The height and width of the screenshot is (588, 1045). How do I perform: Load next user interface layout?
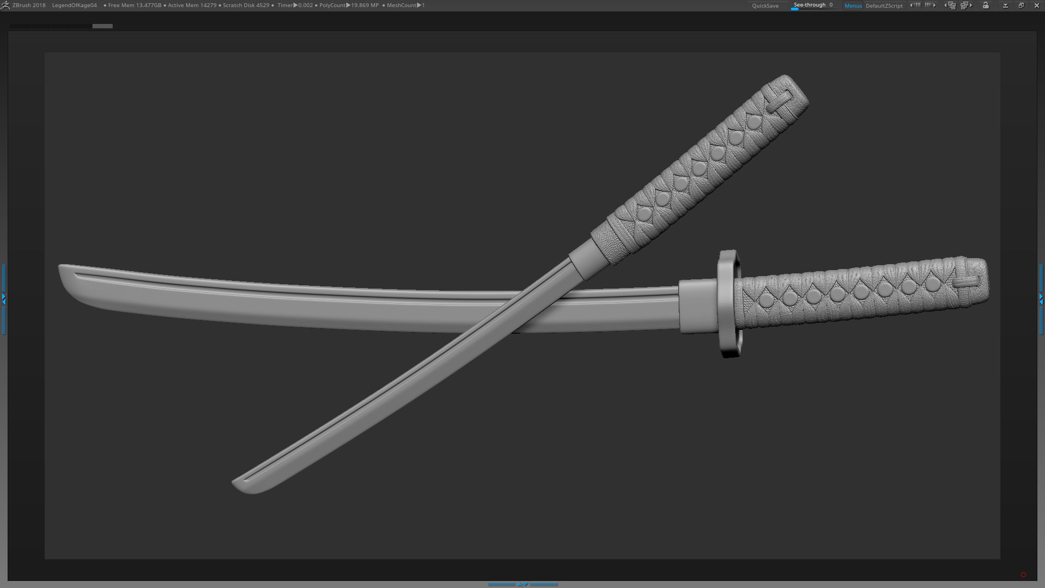(x=967, y=5)
